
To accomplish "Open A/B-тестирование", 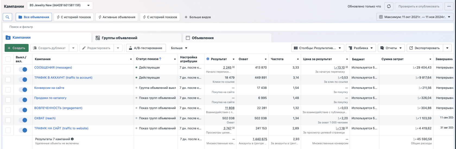I will tap(146, 48).
